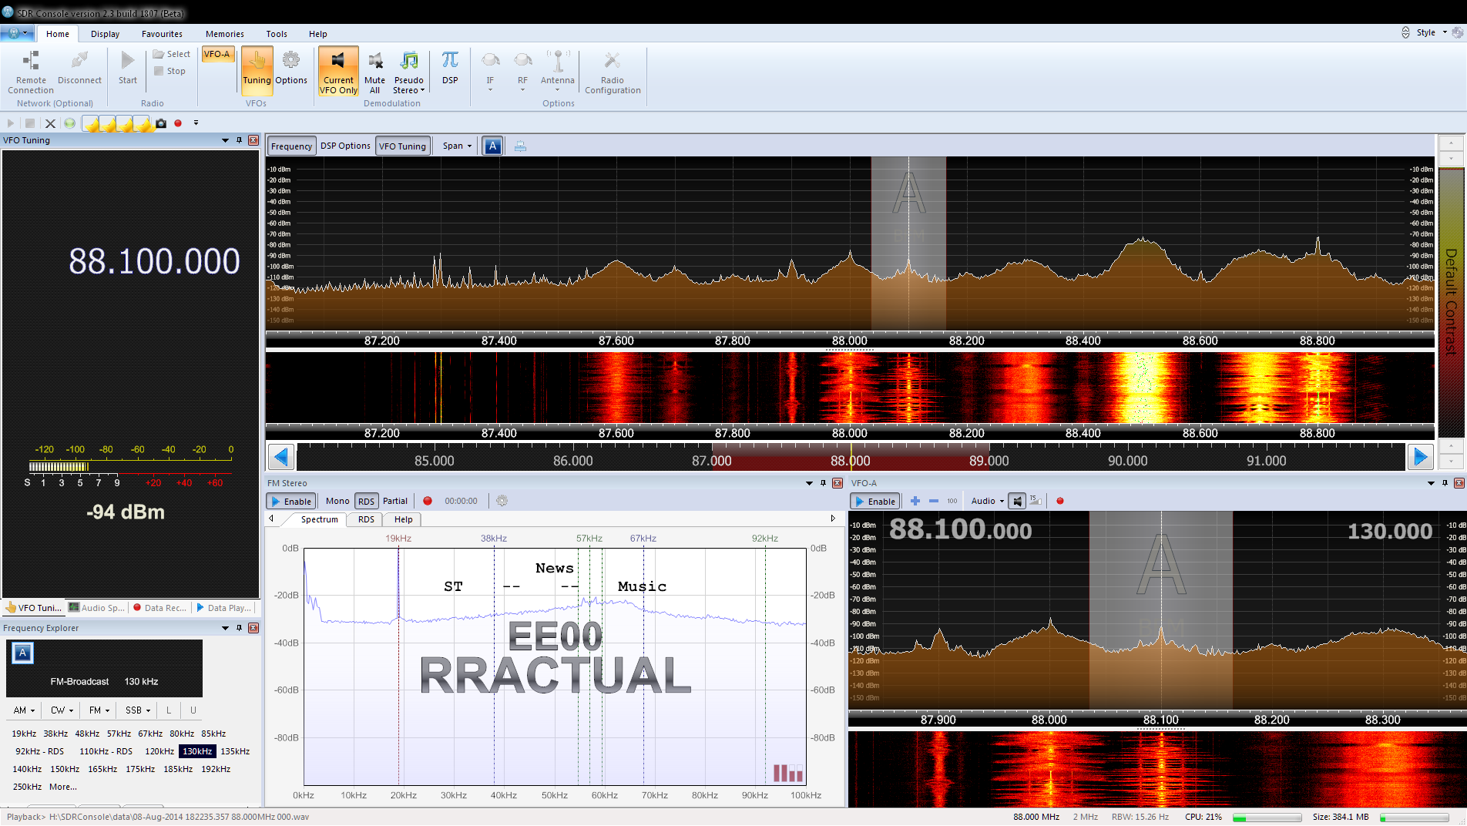Click the Disconnect icon in ribbon

point(79,61)
